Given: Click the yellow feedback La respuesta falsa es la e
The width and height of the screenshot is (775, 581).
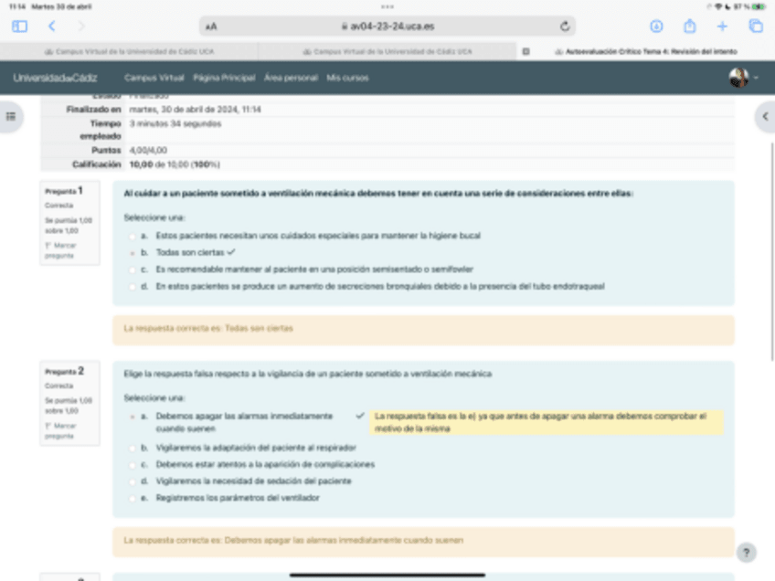Looking at the screenshot, I should click(x=547, y=422).
